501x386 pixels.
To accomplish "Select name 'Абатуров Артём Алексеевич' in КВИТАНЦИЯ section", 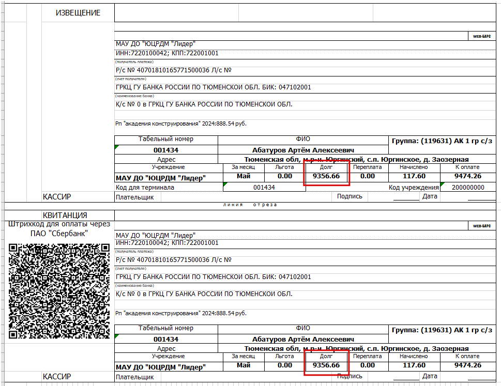I will pyautogui.click(x=303, y=339).
